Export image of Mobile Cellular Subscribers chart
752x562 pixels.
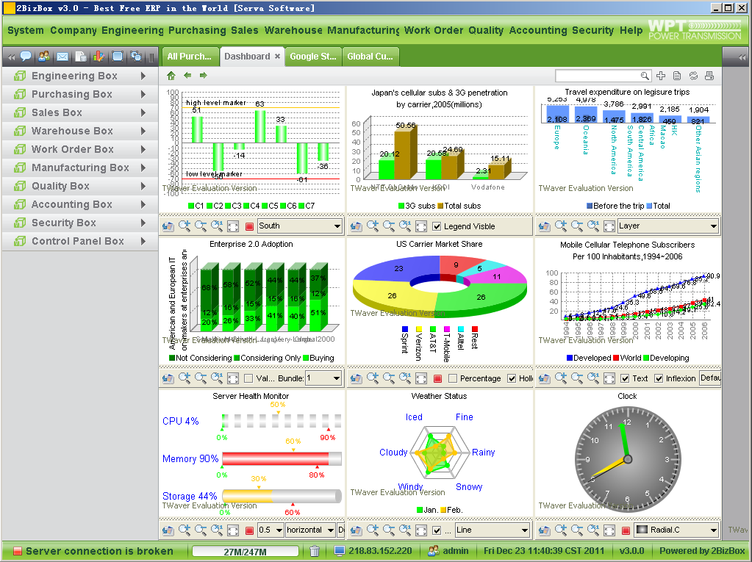click(545, 378)
